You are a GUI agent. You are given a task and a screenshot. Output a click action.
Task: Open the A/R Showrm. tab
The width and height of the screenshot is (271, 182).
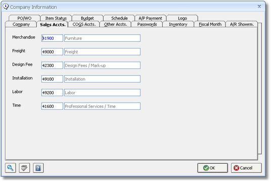coord(242,24)
